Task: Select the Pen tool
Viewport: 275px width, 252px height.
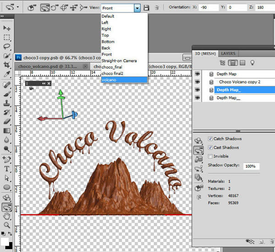Action: pyautogui.click(x=7, y=159)
